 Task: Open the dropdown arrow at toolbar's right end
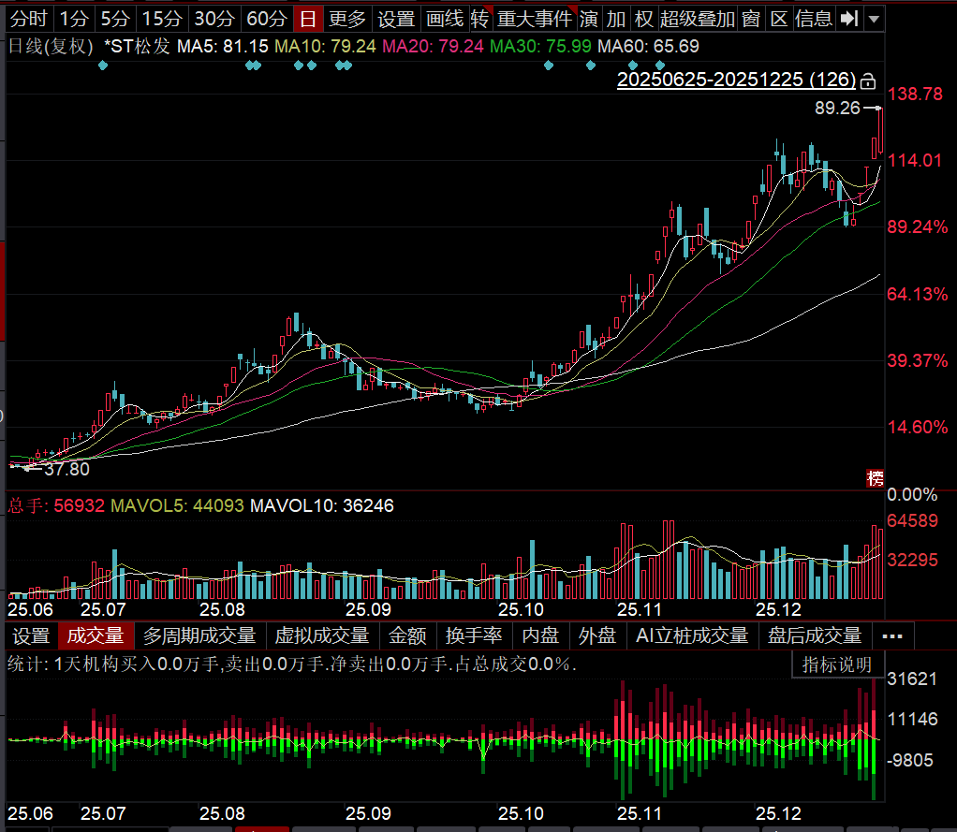pos(874,19)
